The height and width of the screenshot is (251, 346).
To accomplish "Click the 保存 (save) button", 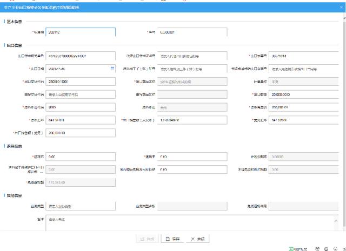I will coord(172,238).
